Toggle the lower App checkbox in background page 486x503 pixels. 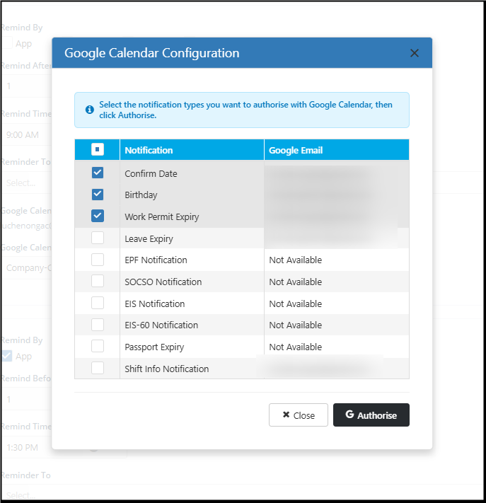click(7, 356)
